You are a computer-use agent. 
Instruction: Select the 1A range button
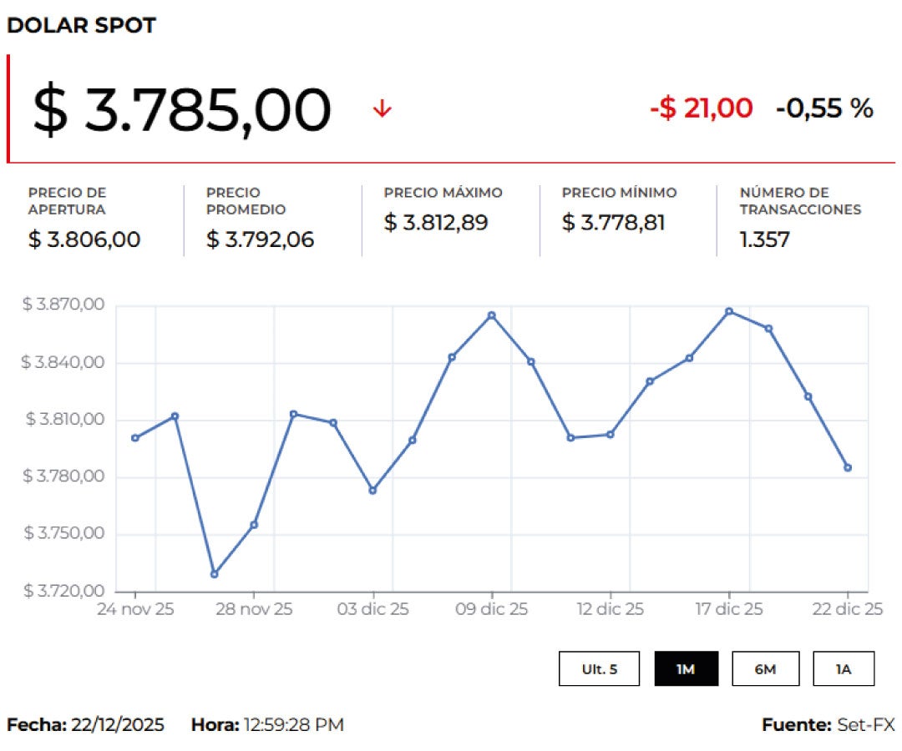[844, 668]
